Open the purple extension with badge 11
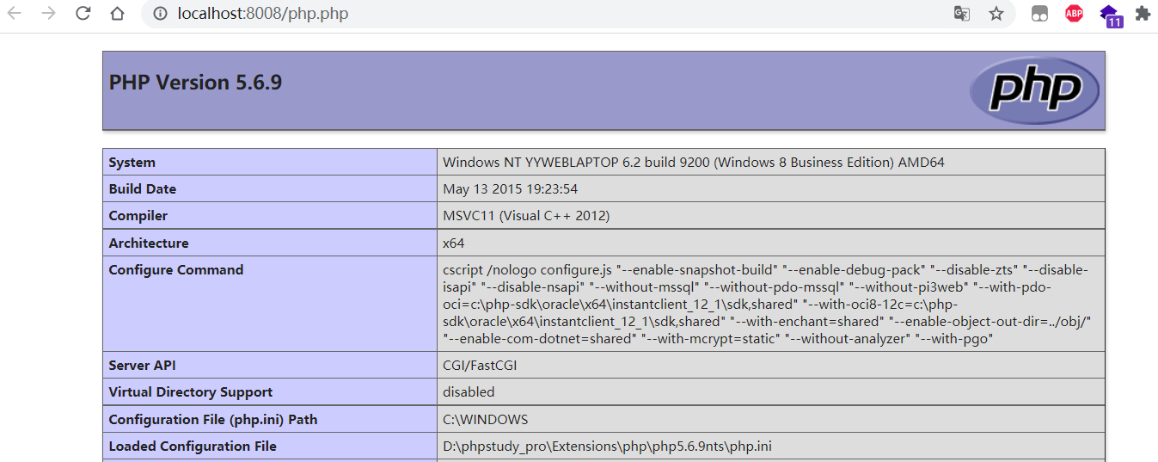Screen dimensions: 1158x462 (1110, 15)
